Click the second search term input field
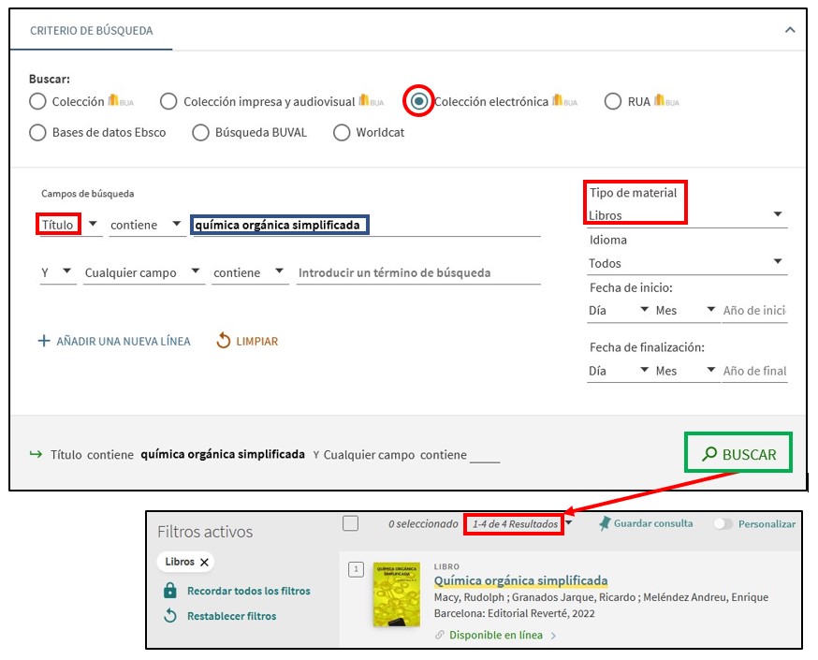This screenshot has width=818, height=660. (x=417, y=272)
